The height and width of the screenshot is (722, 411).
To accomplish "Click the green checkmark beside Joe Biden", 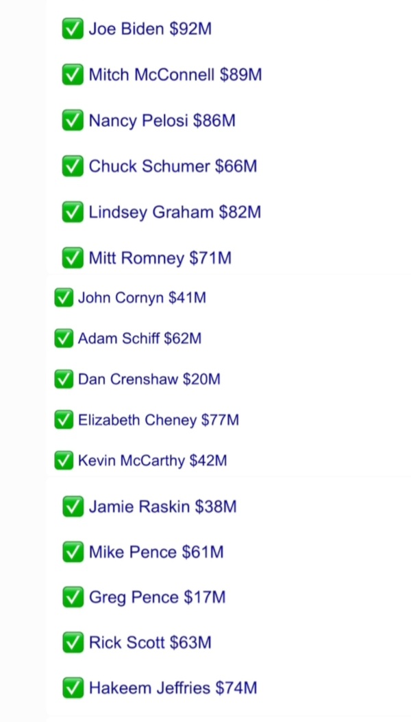I will coord(73,29).
